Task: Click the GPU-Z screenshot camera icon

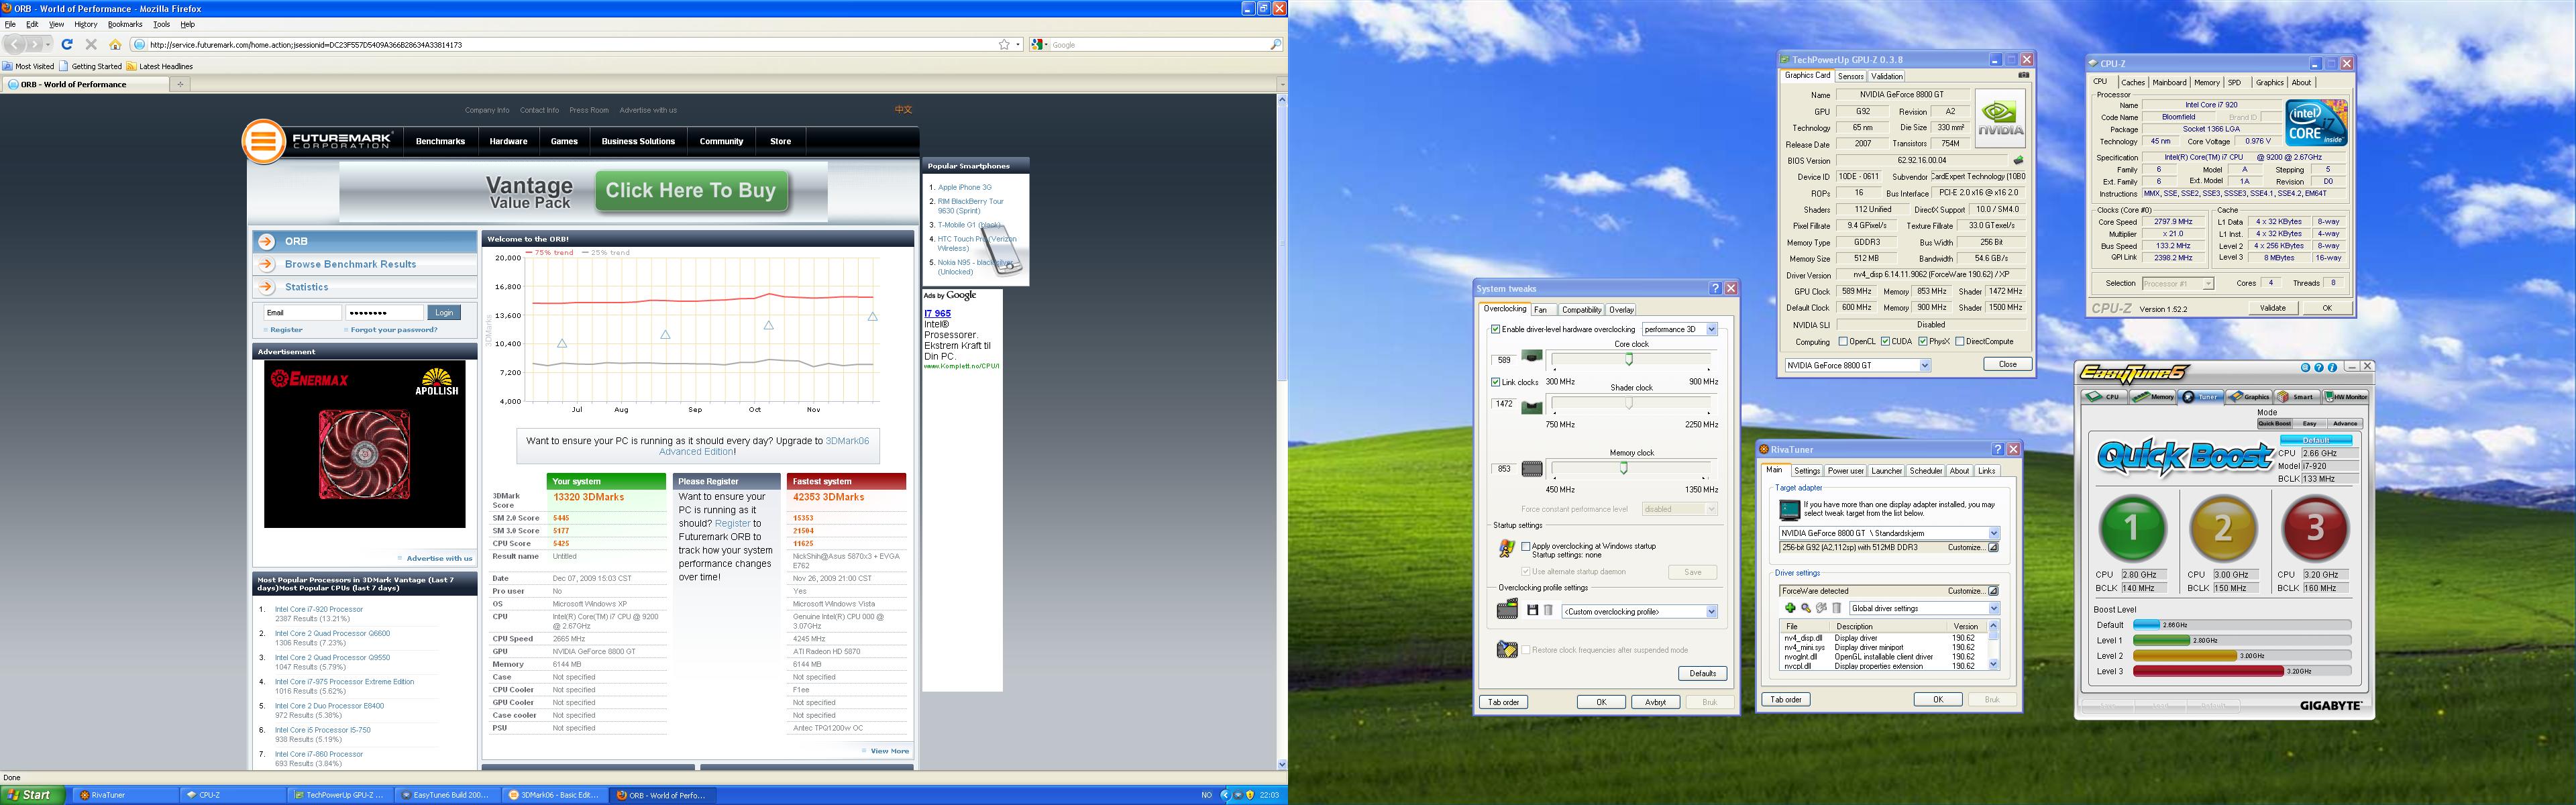Action: 2023,75
